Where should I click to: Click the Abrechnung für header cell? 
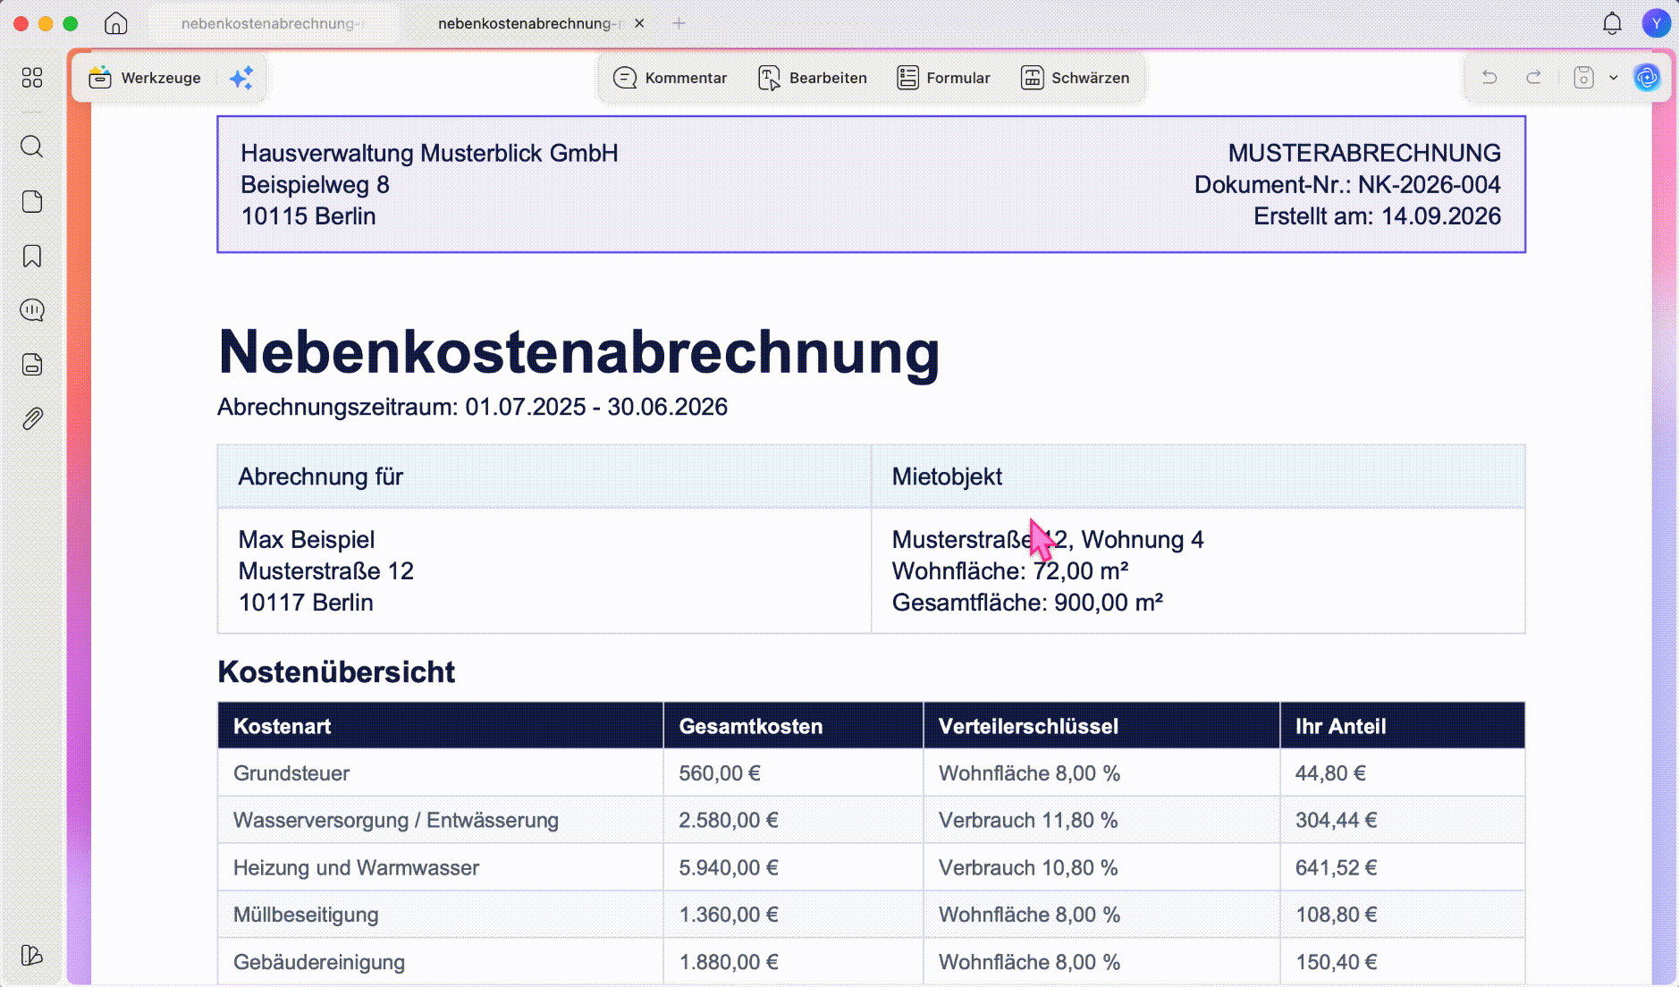(544, 477)
